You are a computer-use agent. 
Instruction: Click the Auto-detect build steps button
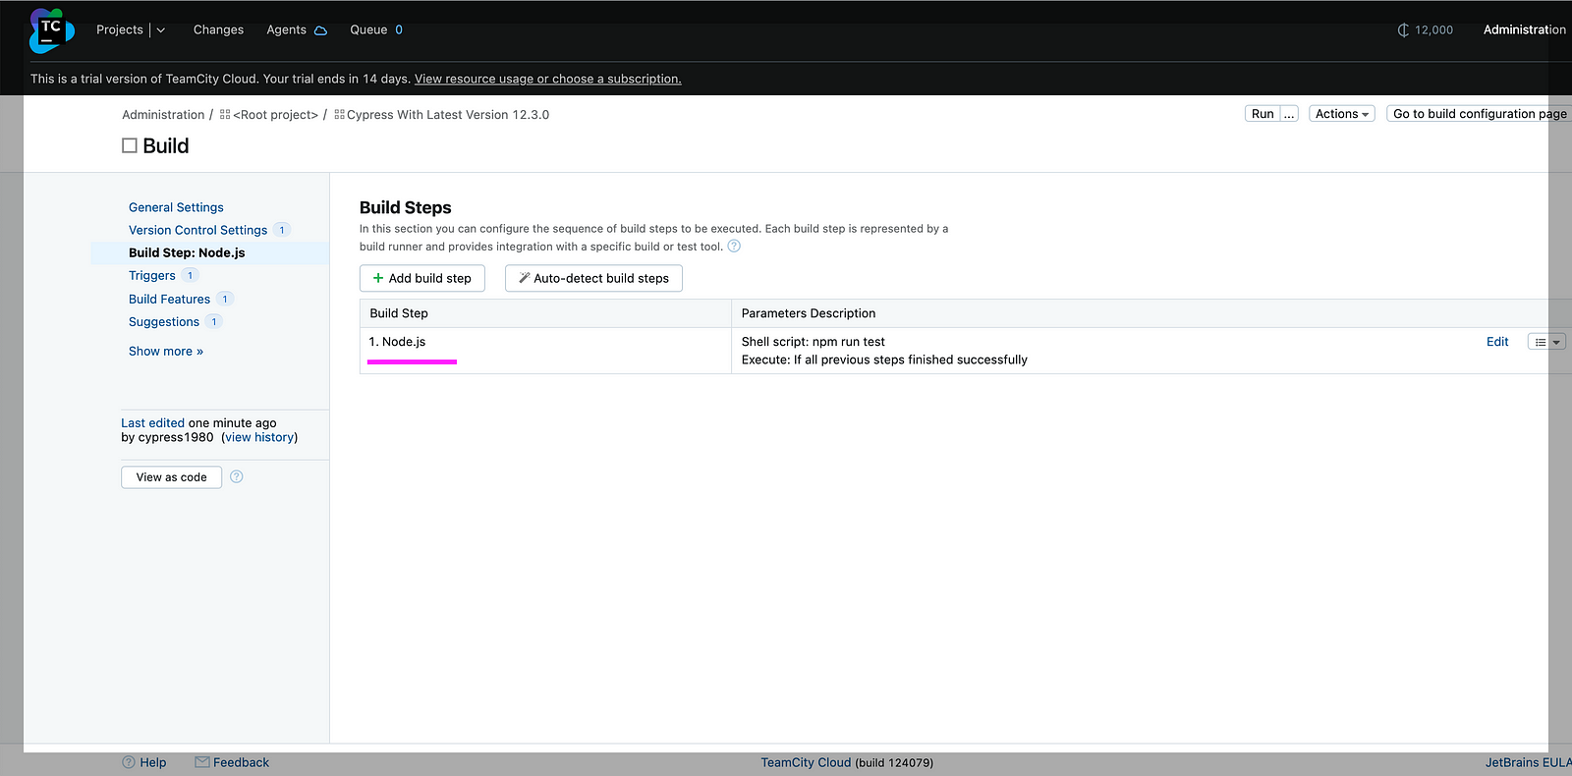pos(593,279)
